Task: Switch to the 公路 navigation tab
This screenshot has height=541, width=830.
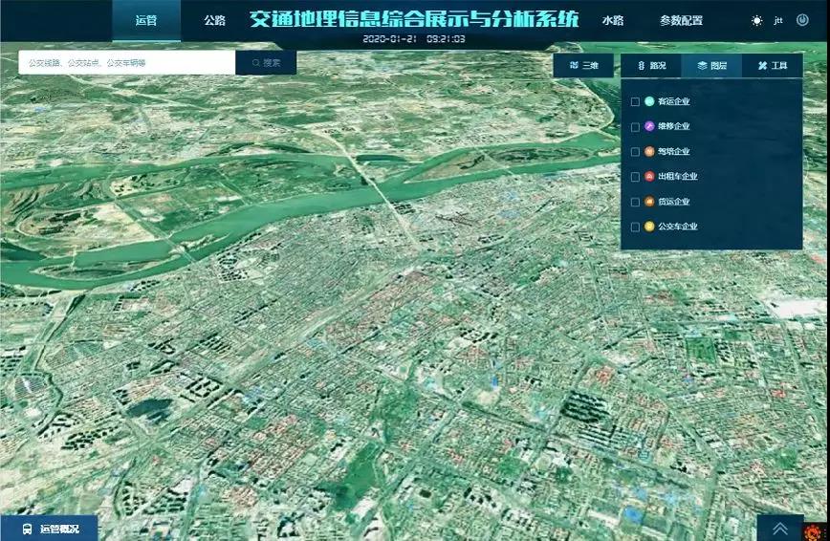Action: pyautogui.click(x=214, y=20)
